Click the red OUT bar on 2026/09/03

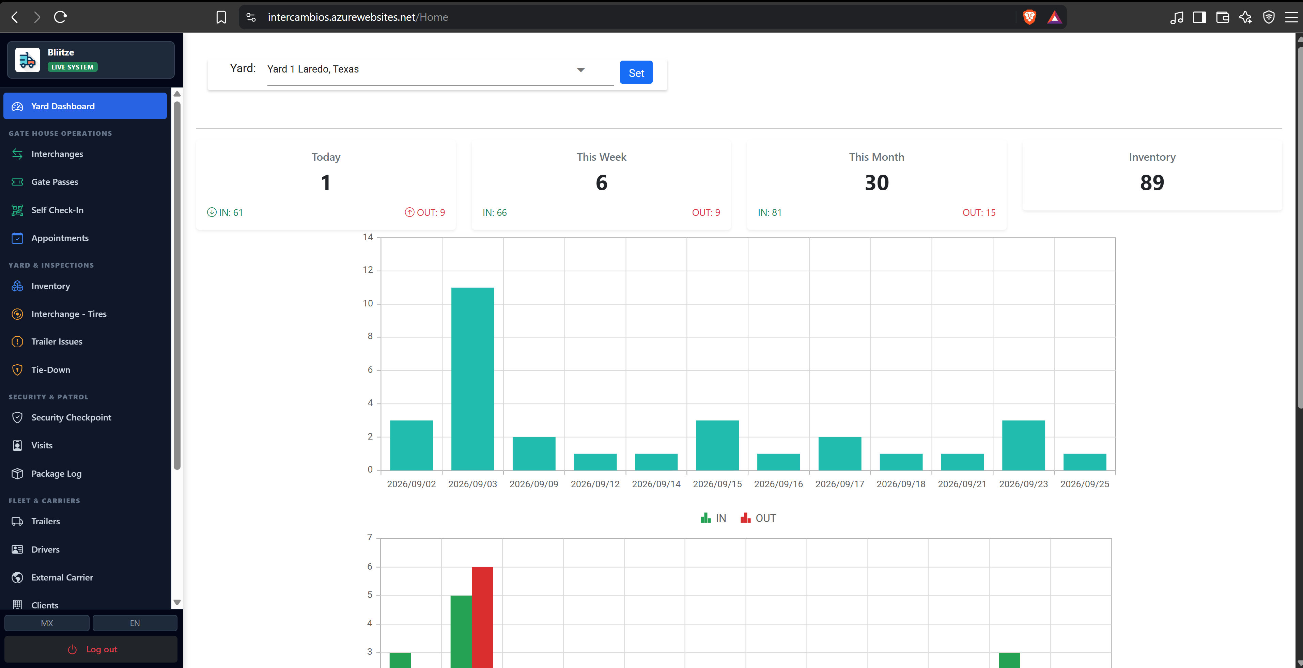click(483, 617)
